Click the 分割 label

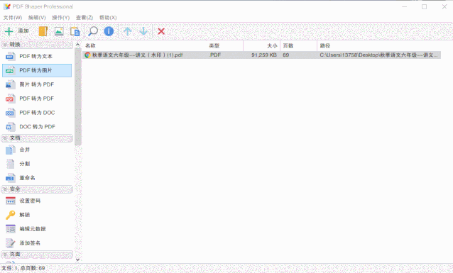tap(25, 164)
